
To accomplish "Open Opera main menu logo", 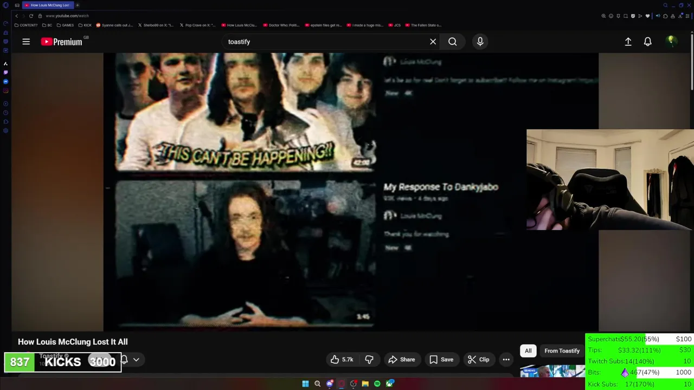I will point(5,5).
